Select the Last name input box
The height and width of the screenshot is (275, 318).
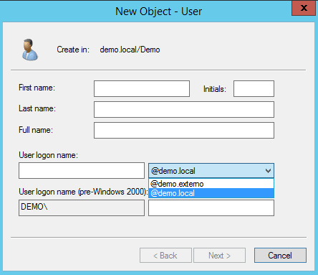[184, 109]
